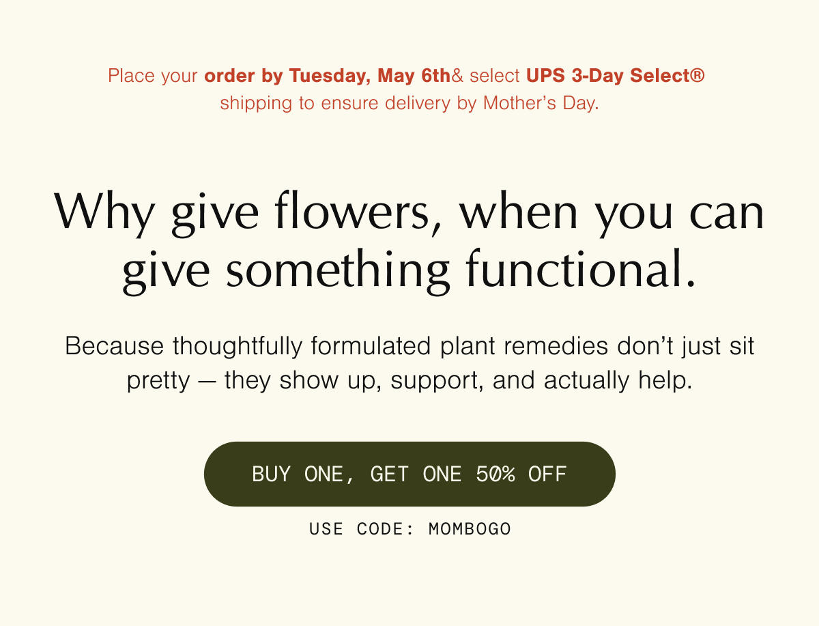Click the ampersand in the shipping notice

tap(458, 76)
